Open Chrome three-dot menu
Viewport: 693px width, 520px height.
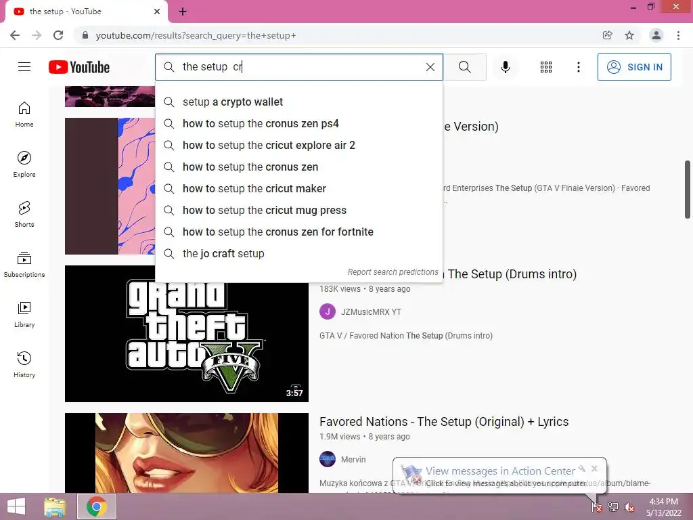[x=678, y=35]
